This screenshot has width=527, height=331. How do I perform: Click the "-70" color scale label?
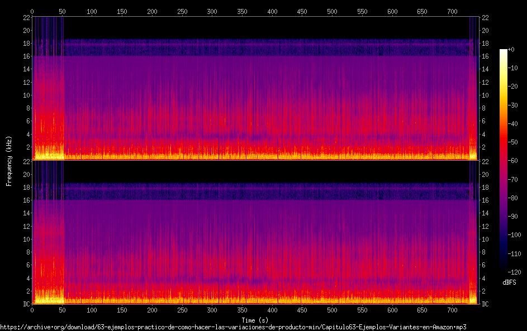(x=513, y=179)
